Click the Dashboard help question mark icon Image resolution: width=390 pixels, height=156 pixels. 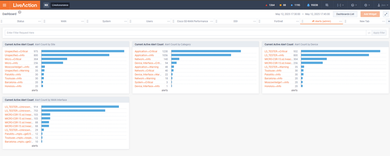20,12
